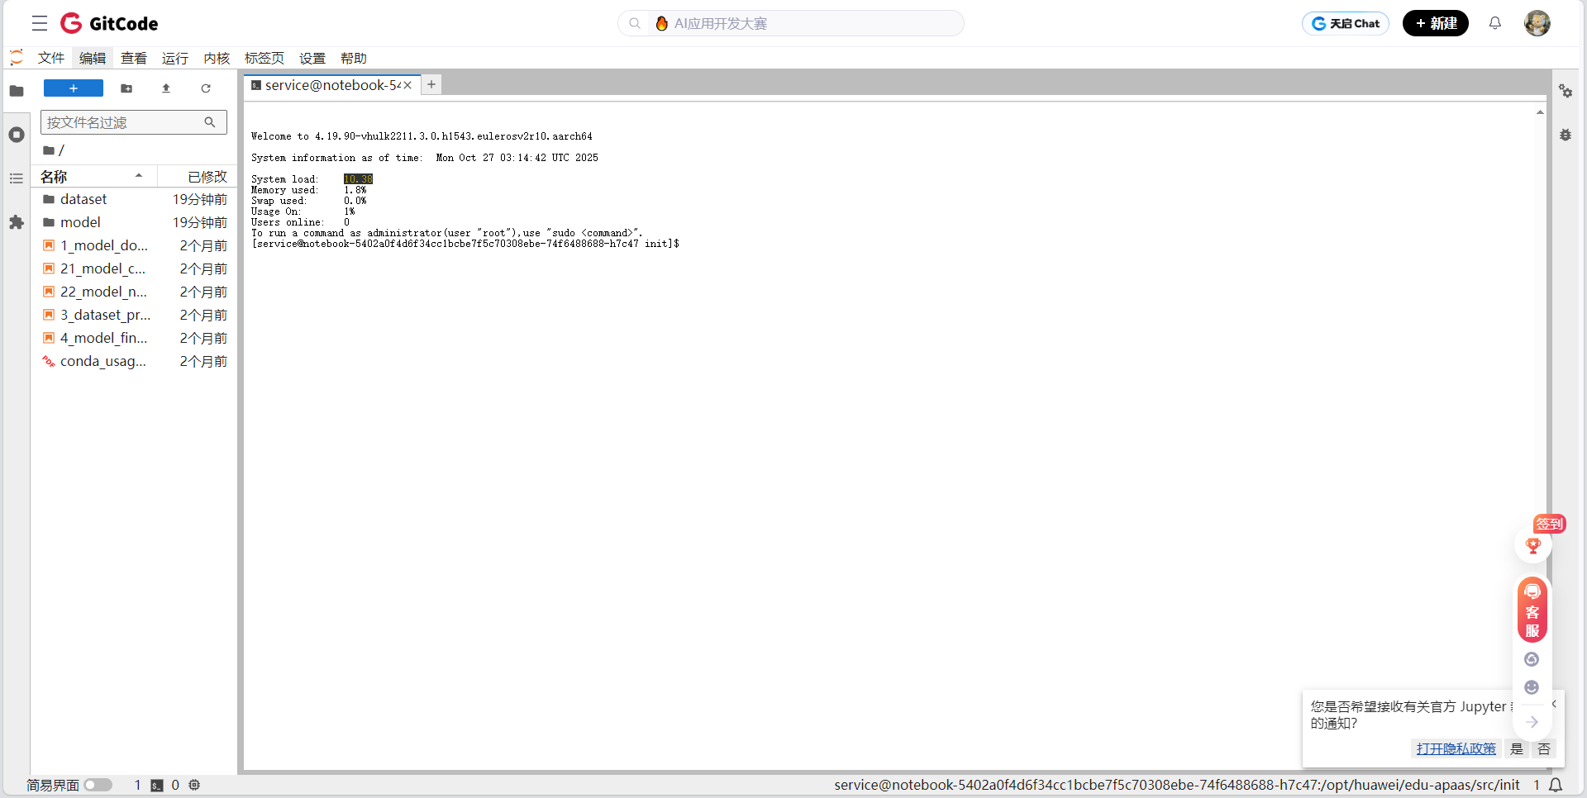Viewport: 1587px width, 798px height.
Task: Select the 1_model_do... notebook file
Action: [x=135, y=245]
